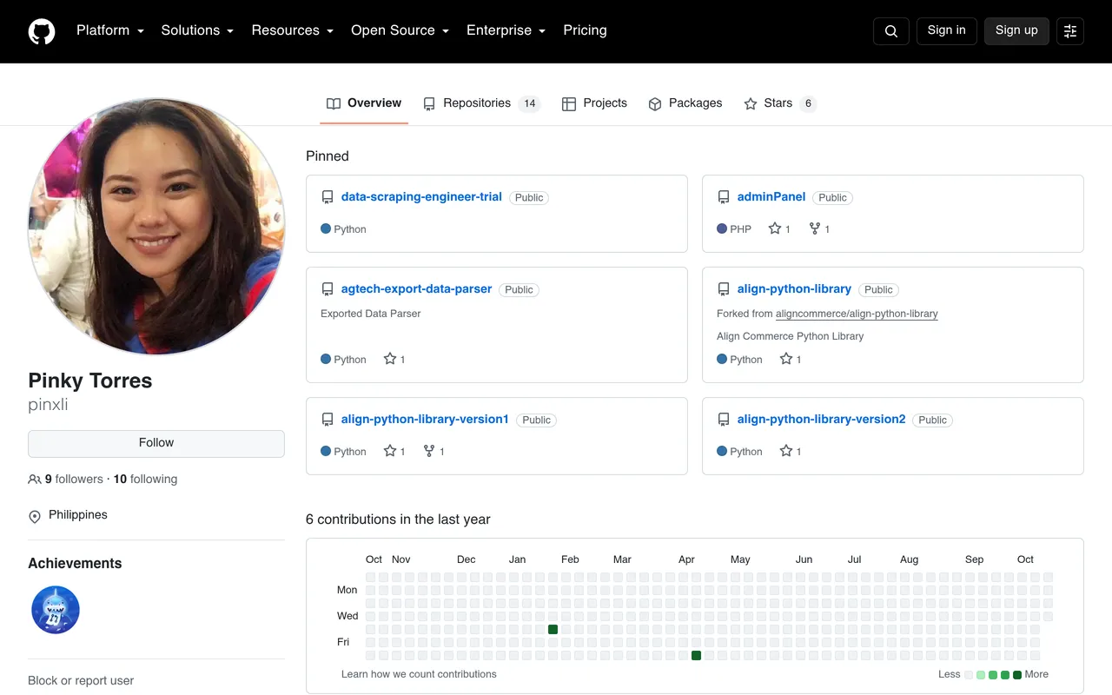The width and height of the screenshot is (1112, 695).
Task: View the 9 followers list
Action: pyautogui.click(x=74, y=480)
